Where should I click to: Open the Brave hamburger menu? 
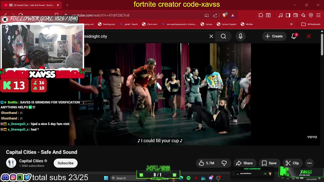[x=319, y=15]
